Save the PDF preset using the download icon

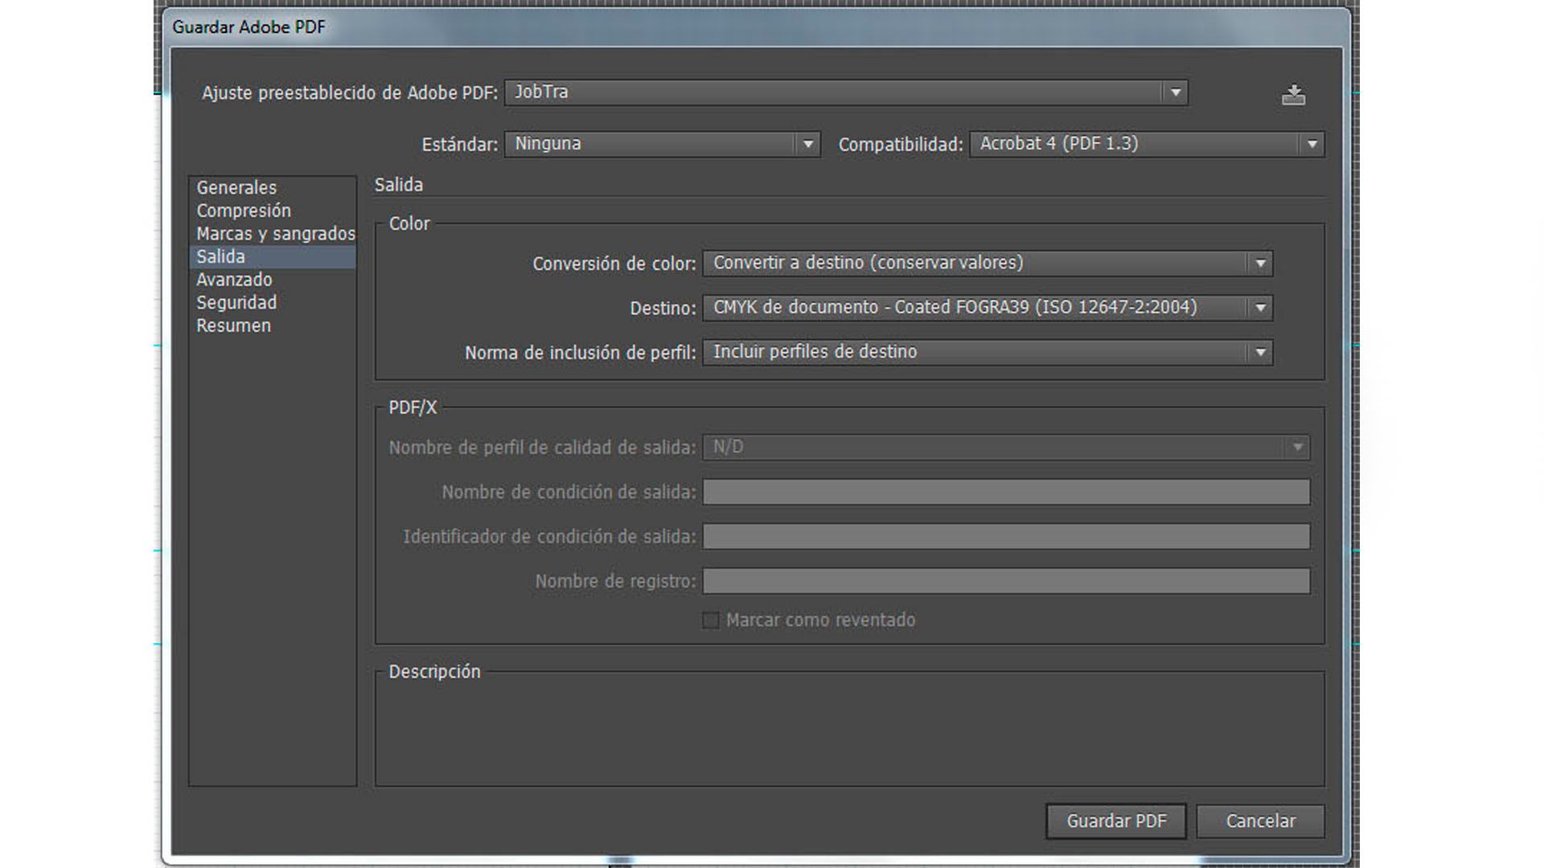1293,95
